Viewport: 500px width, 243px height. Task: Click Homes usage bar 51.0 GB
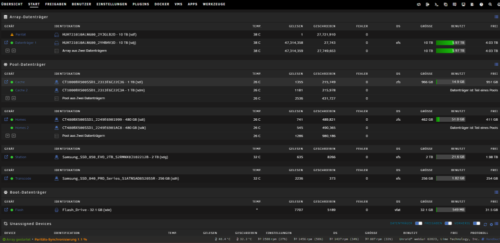coord(450,120)
